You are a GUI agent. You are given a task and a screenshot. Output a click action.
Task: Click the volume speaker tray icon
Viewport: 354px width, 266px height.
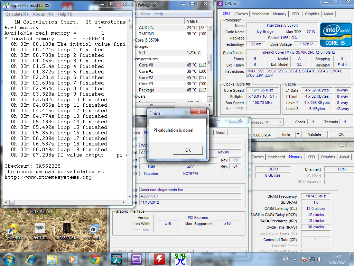[x=319, y=259]
